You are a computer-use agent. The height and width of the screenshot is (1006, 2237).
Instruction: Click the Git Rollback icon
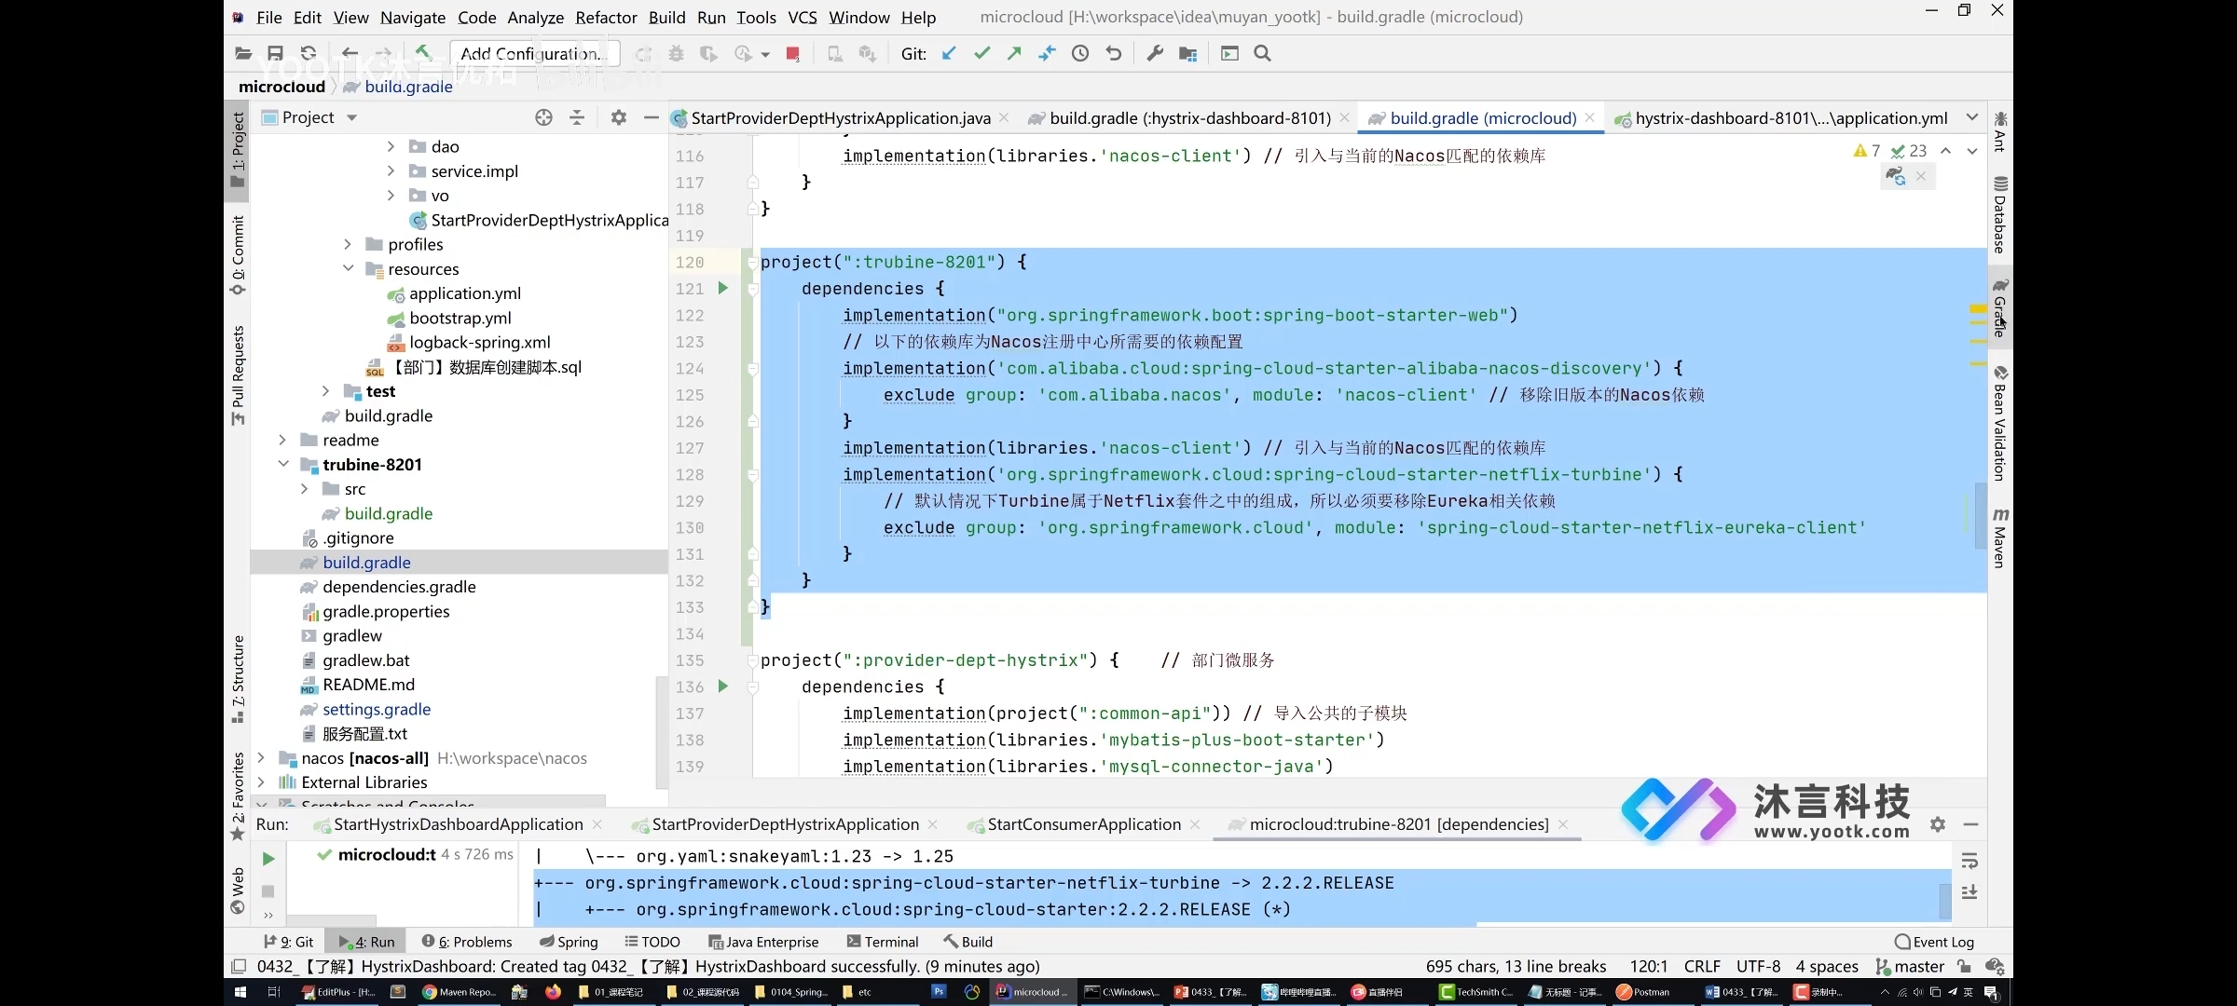coord(1114,54)
